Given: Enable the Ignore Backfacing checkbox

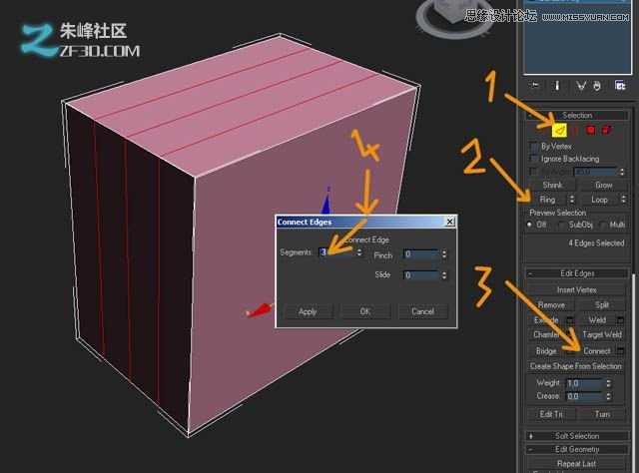Looking at the screenshot, I should pos(534,159).
